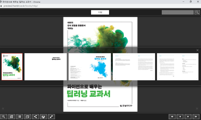The width and height of the screenshot is (201, 120).
Task: Select the fifth text spread thumbnail
Action: tap(178, 67)
